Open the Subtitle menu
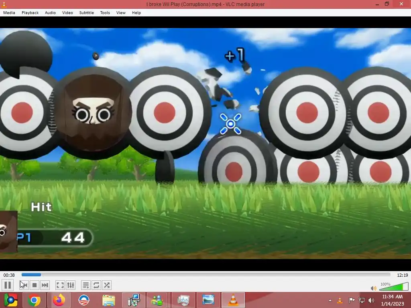 pos(87,12)
